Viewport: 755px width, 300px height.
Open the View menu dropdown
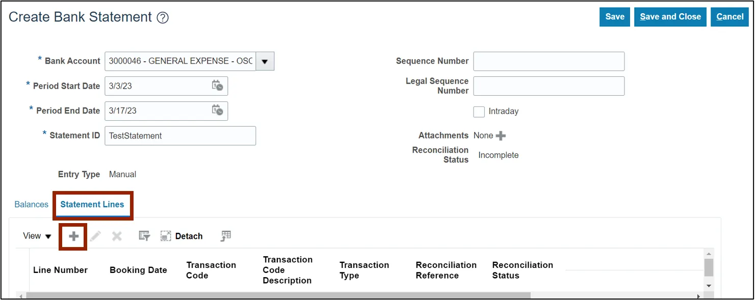(x=38, y=236)
